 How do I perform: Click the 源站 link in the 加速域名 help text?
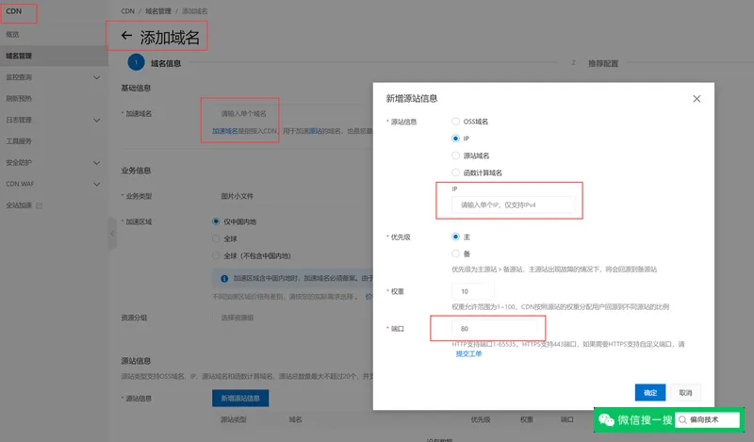pyautogui.click(x=316, y=131)
